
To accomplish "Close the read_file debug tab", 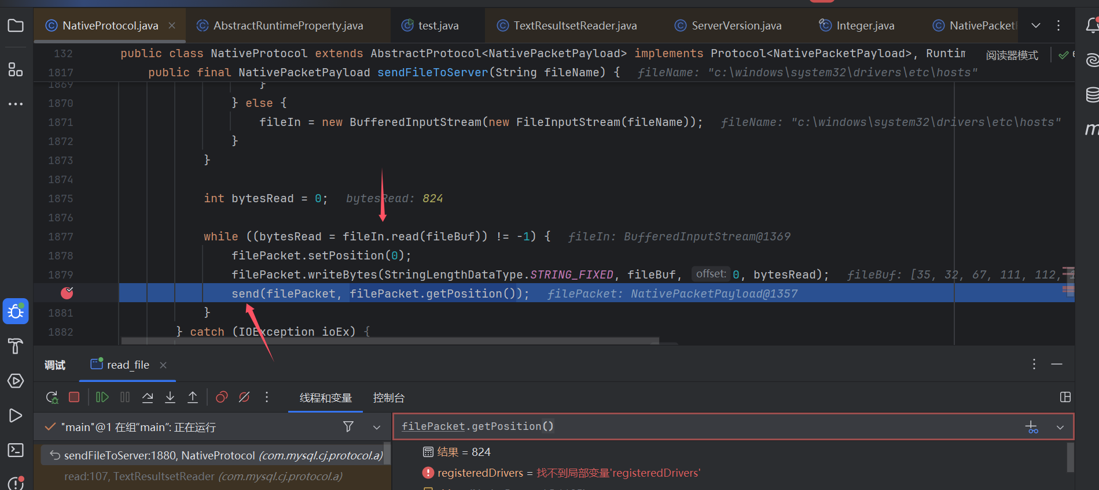I will coord(163,365).
